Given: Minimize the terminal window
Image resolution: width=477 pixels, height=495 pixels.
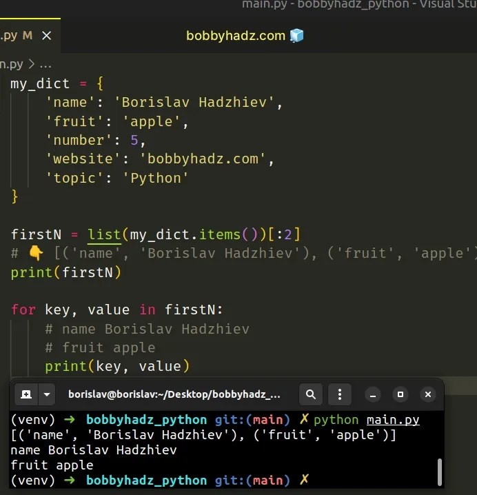Looking at the screenshot, I should coord(373,394).
